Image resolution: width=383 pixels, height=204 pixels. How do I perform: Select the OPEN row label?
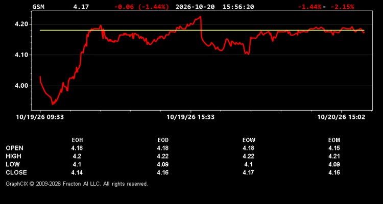click(x=15, y=148)
